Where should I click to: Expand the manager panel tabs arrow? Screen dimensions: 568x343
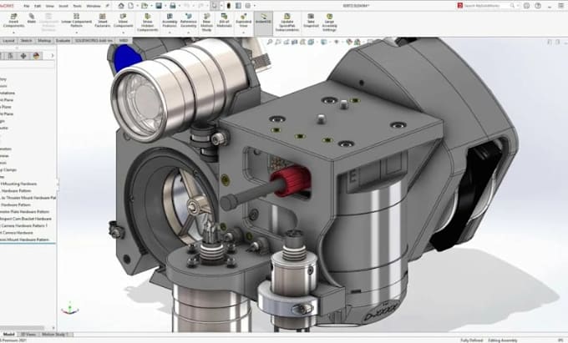click(53, 56)
